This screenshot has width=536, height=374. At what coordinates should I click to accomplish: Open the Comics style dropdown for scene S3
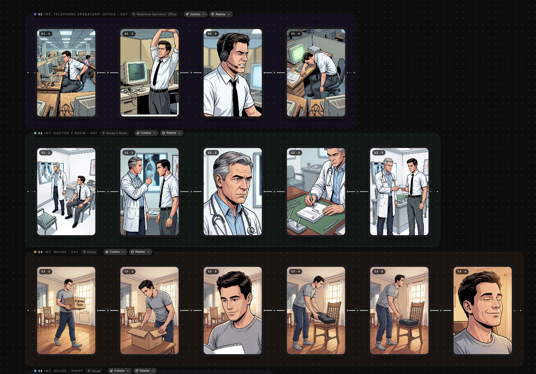[x=115, y=252]
